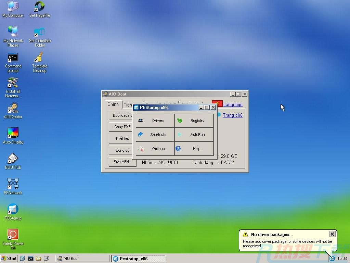Open the Set PageFile shortcut
350x263 pixels.
(x=40, y=9)
